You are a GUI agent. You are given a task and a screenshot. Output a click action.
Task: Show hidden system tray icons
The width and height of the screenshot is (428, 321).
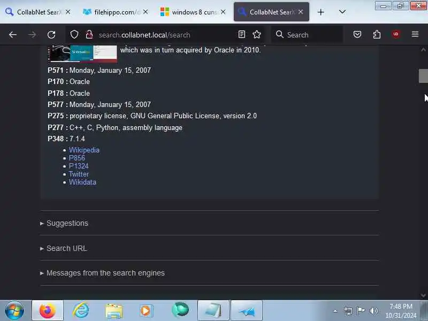335,311
